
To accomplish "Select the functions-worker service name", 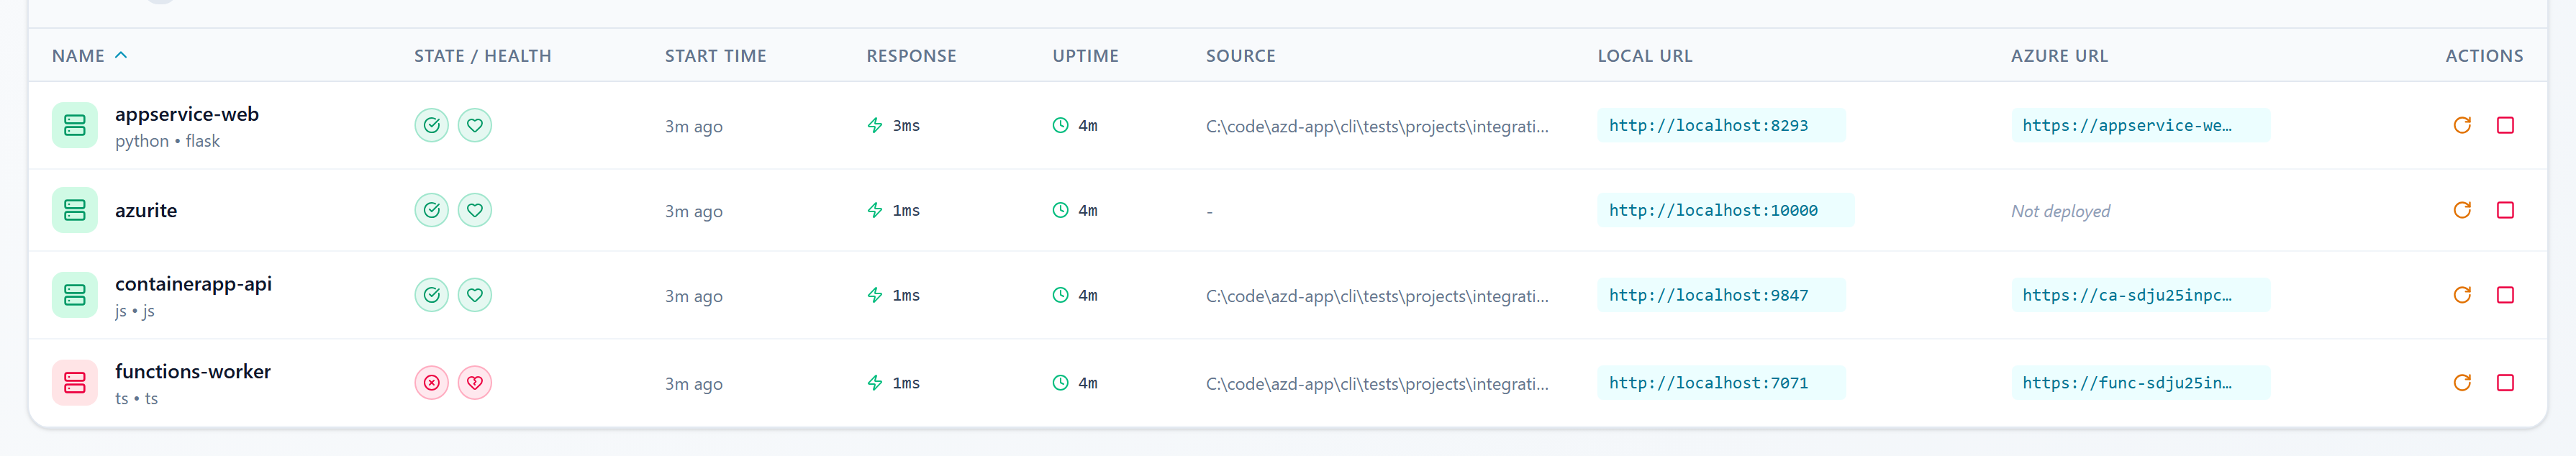I will pyautogui.click(x=193, y=371).
